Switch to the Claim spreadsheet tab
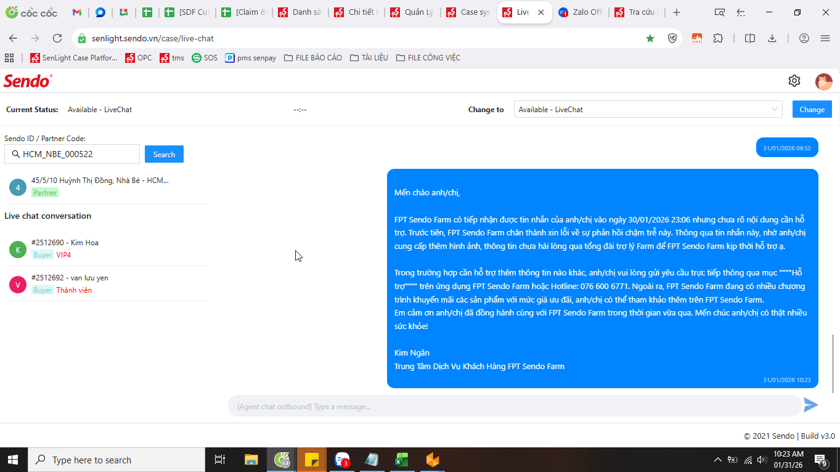Viewport: 840px width, 472px height. (243, 12)
